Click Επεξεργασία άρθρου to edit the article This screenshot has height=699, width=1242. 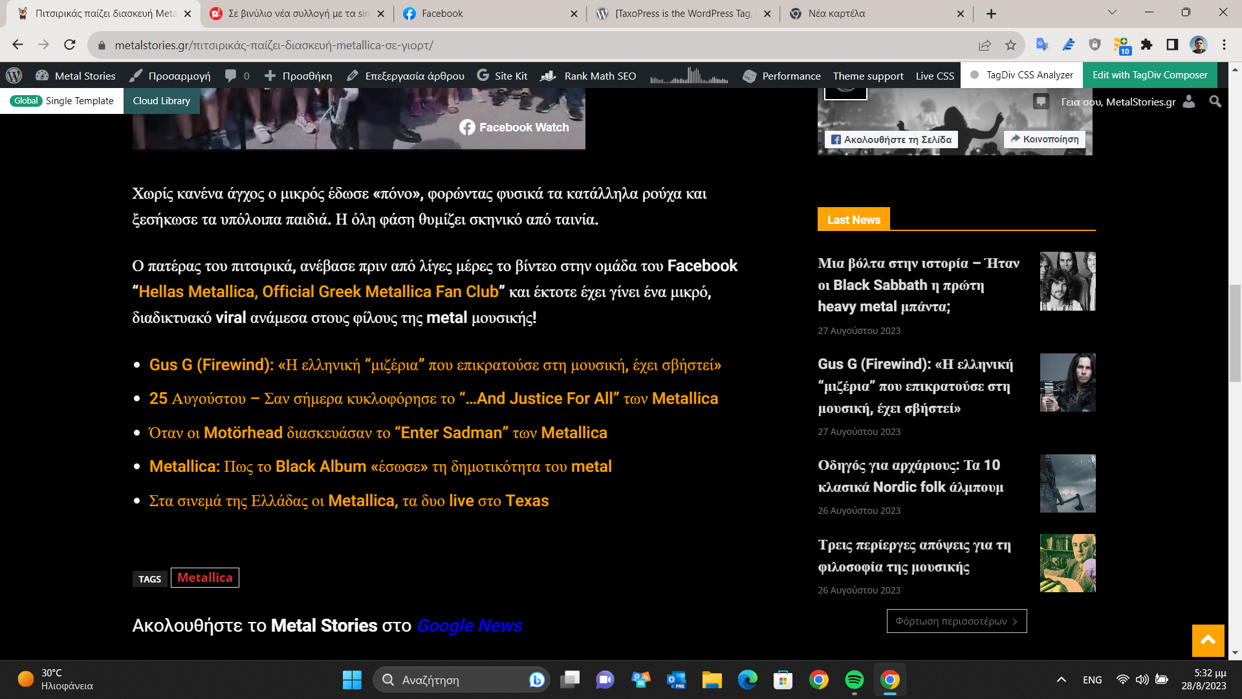tap(406, 76)
